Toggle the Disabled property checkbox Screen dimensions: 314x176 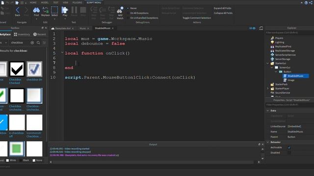[289, 153]
